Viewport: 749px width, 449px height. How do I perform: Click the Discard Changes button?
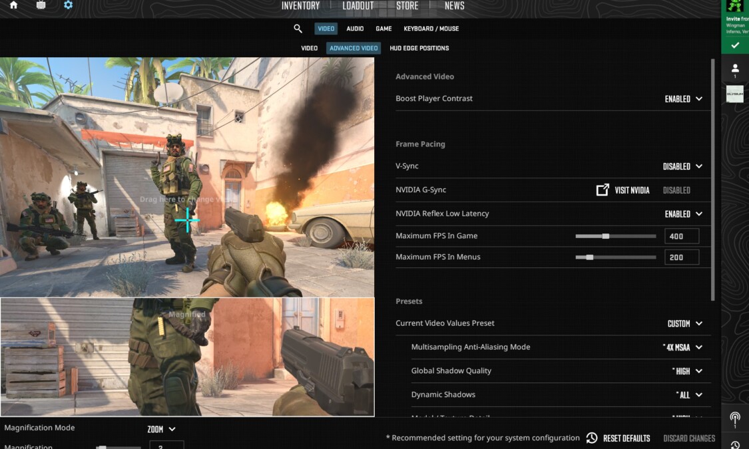pos(689,438)
